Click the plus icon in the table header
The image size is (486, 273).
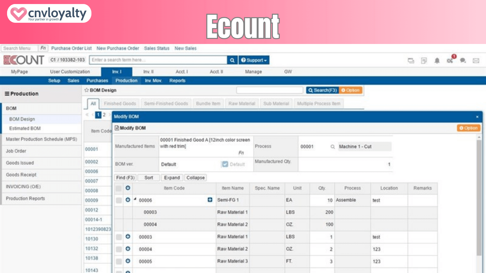[x=128, y=188]
